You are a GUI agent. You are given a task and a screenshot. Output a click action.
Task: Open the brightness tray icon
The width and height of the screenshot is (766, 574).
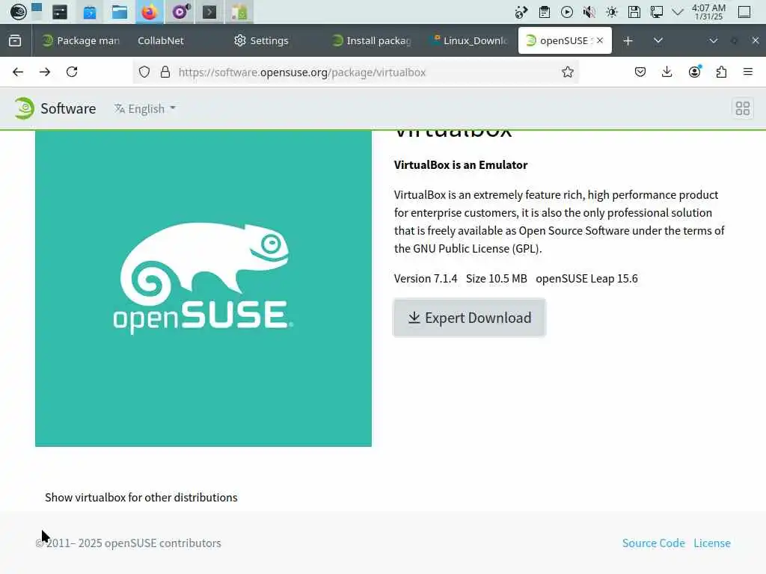click(x=612, y=12)
